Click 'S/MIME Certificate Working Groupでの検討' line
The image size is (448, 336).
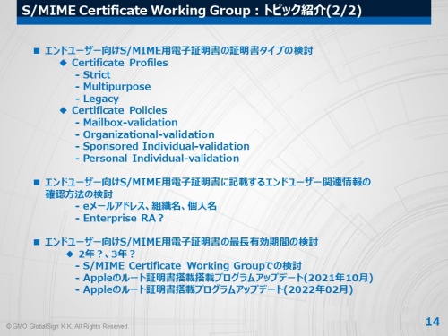(193, 266)
